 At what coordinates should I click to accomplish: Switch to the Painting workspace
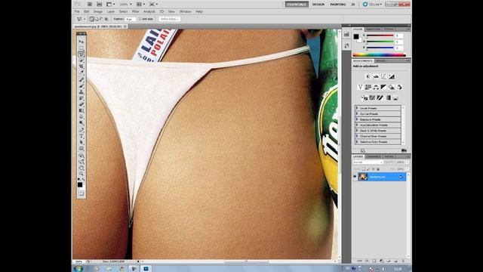click(x=338, y=5)
